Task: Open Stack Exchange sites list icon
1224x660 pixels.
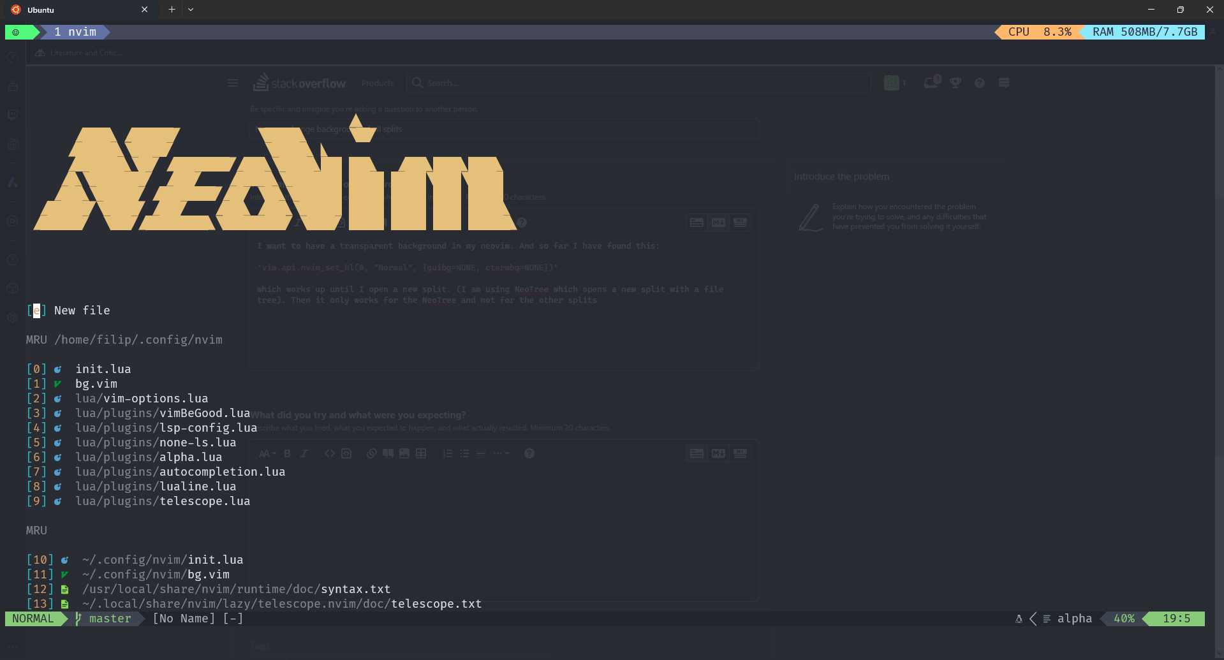Action: pos(1004,83)
